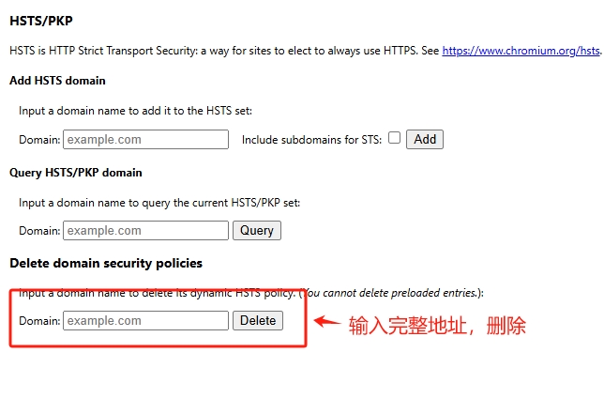Click the Add HSTS domain heading
The width and height of the screenshot is (604, 398).
[57, 81]
